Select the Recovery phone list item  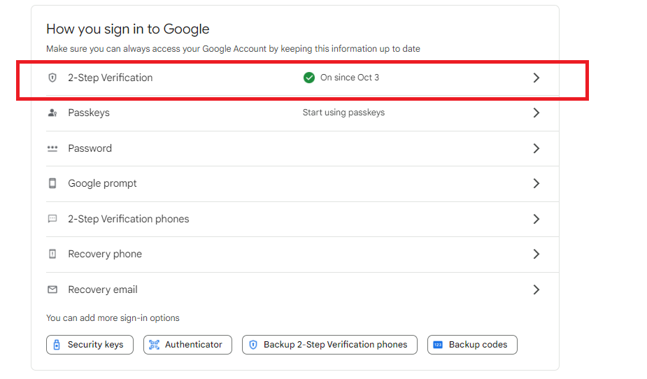(x=105, y=254)
